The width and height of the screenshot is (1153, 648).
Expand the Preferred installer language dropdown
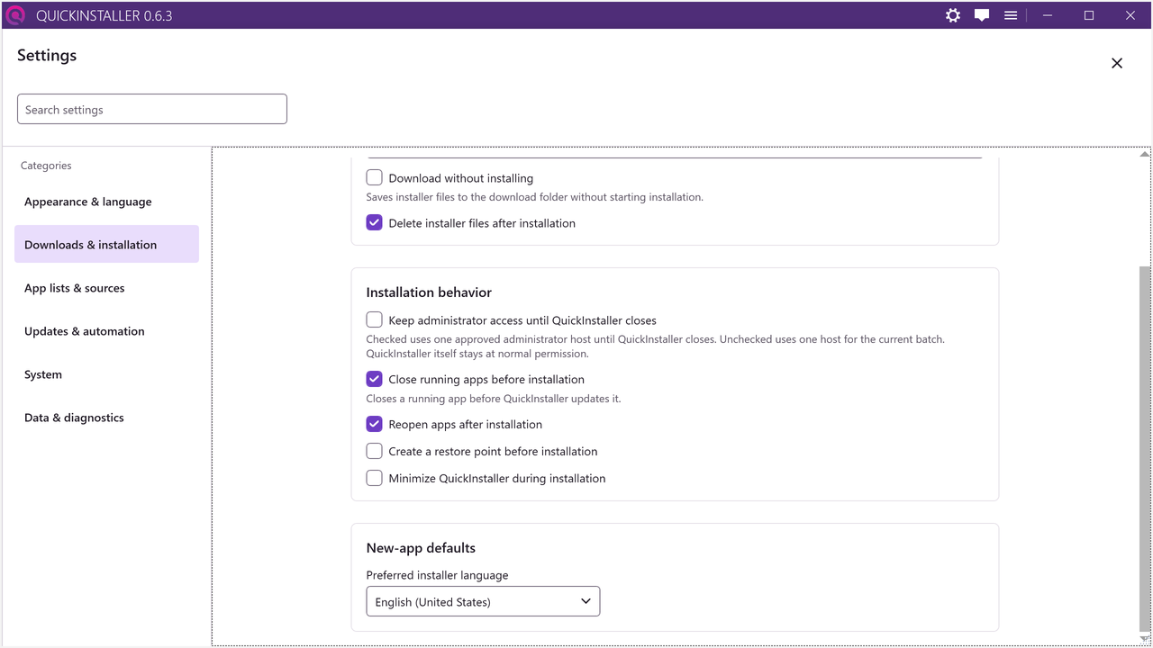(x=483, y=601)
